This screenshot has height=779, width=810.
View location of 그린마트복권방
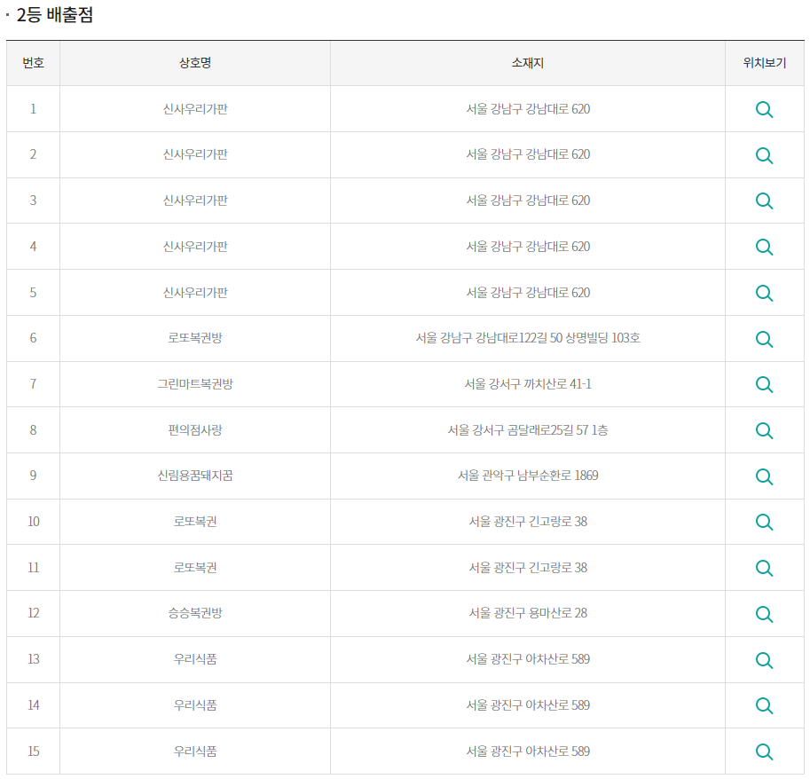click(x=764, y=384)
